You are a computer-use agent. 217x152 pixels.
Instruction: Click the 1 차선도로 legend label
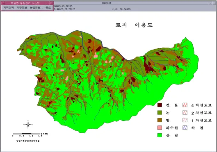[201, 120]
